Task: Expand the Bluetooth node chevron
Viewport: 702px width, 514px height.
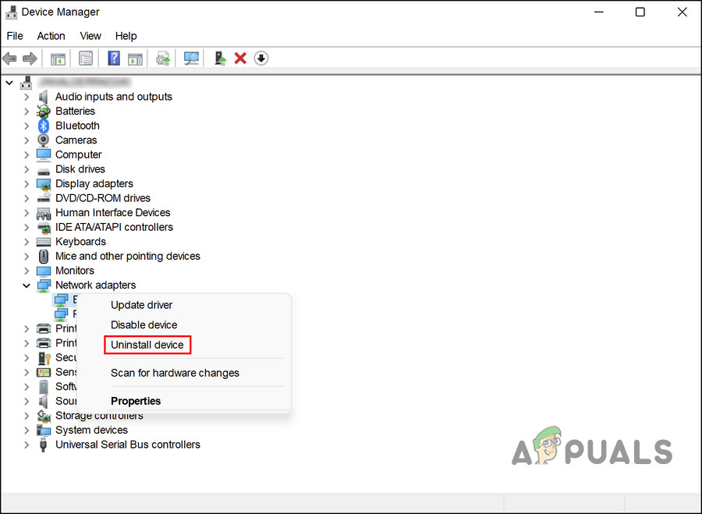Action: [x=27, y=126]
